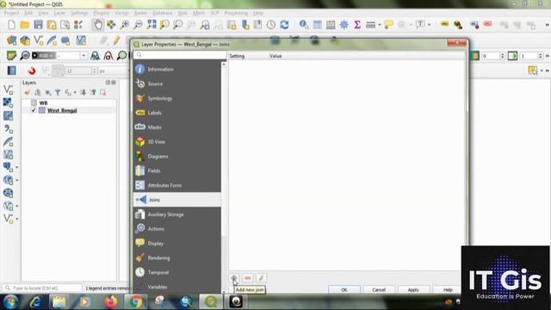Open a project with the folder icon

(x=25, y=25)
